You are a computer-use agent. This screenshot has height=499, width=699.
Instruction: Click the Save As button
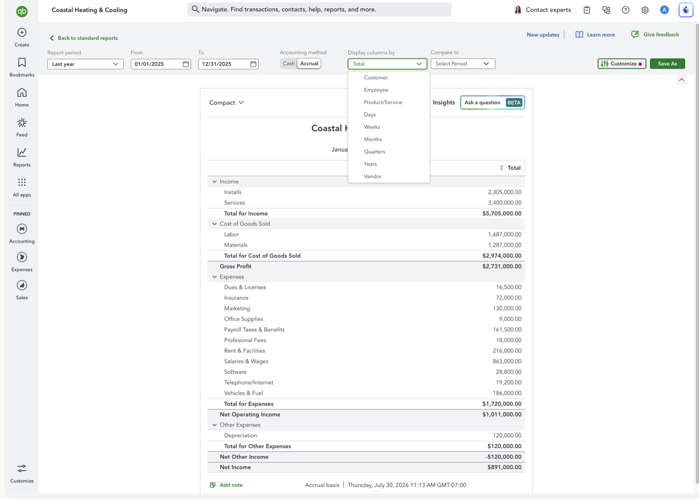point(667,63)
